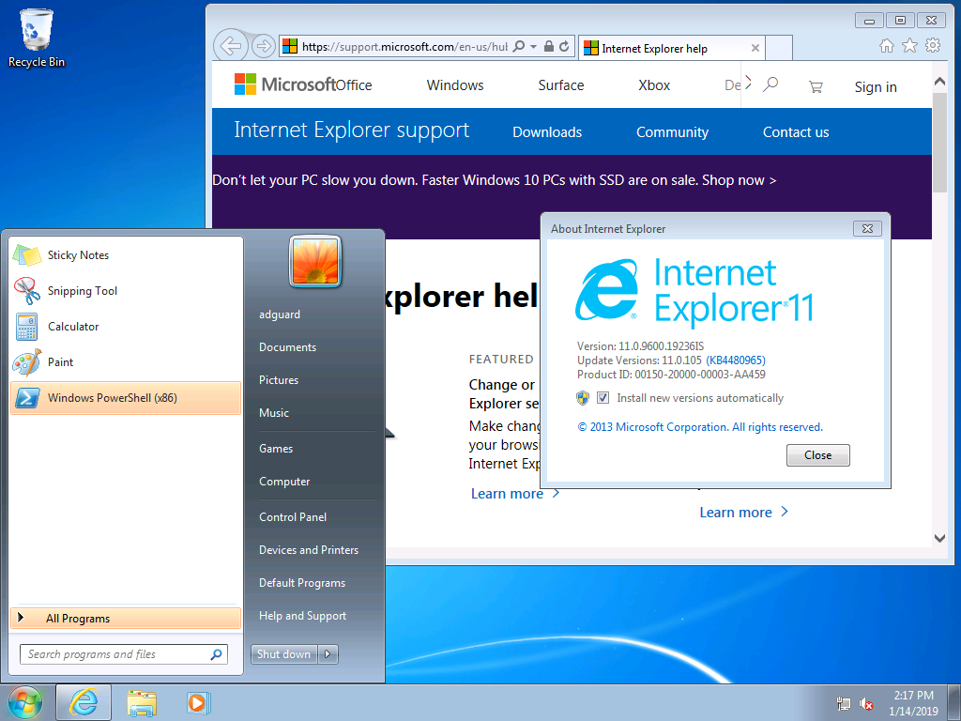Open the Surface navigation link
The width and height of the screenshot is (961, 721).
[x=561, y=85]
